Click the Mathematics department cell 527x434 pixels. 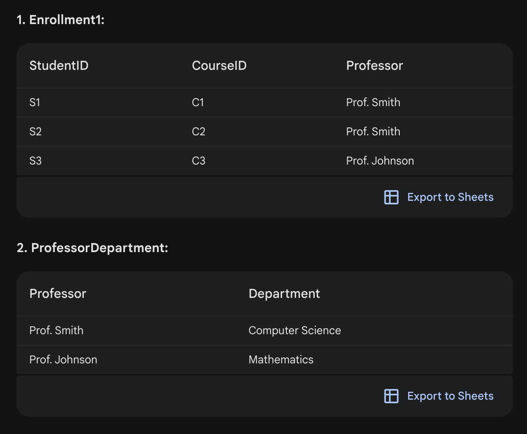pos(280,360)
